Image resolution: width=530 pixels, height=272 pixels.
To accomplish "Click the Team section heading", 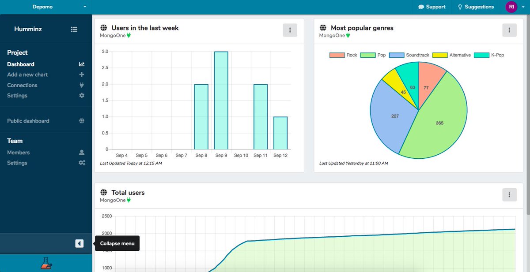I will pyautogui.click(x=15, y=141).
